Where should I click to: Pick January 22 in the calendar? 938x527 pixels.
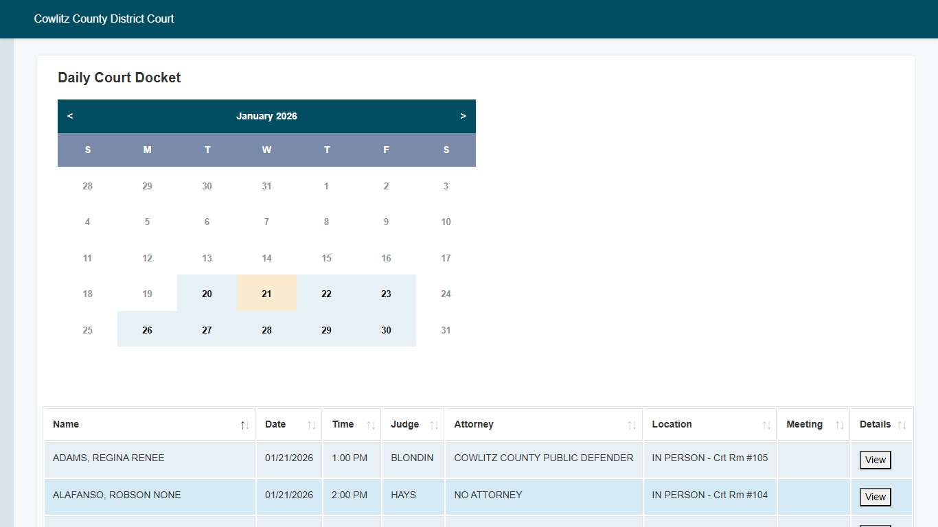[x=326, y=294]
